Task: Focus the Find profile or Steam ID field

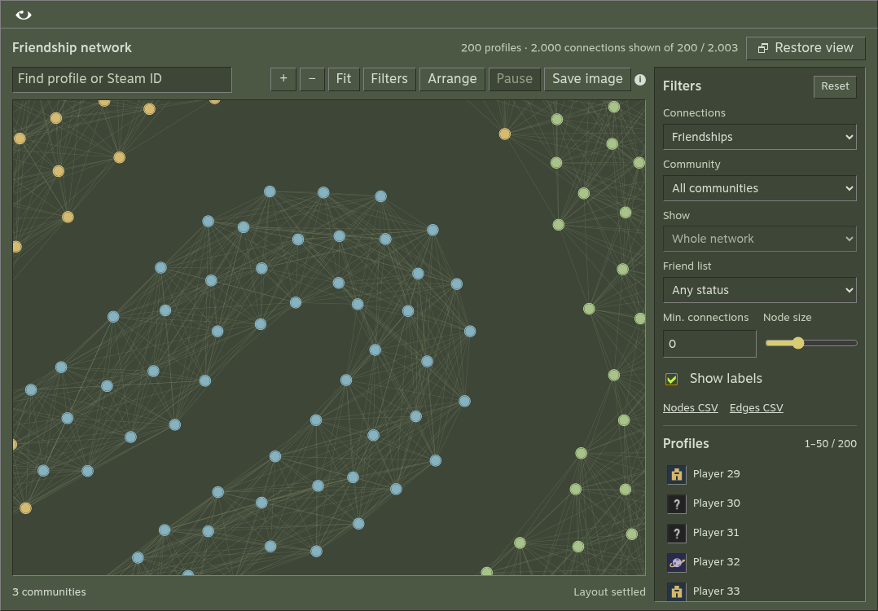Action: (122, 79)
